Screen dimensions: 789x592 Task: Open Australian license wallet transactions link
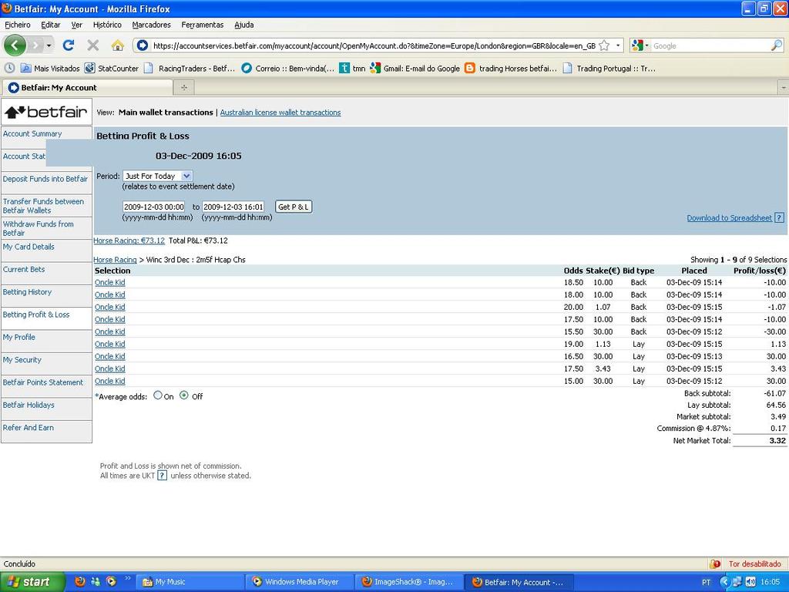pos(280,113)
